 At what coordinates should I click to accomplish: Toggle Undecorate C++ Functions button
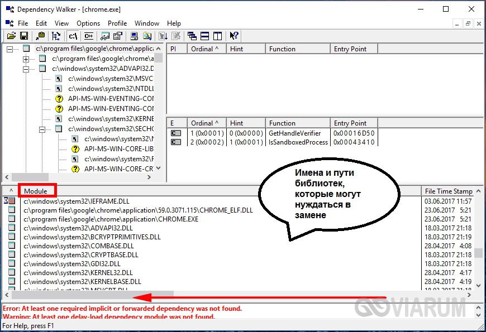coord(89,36)
